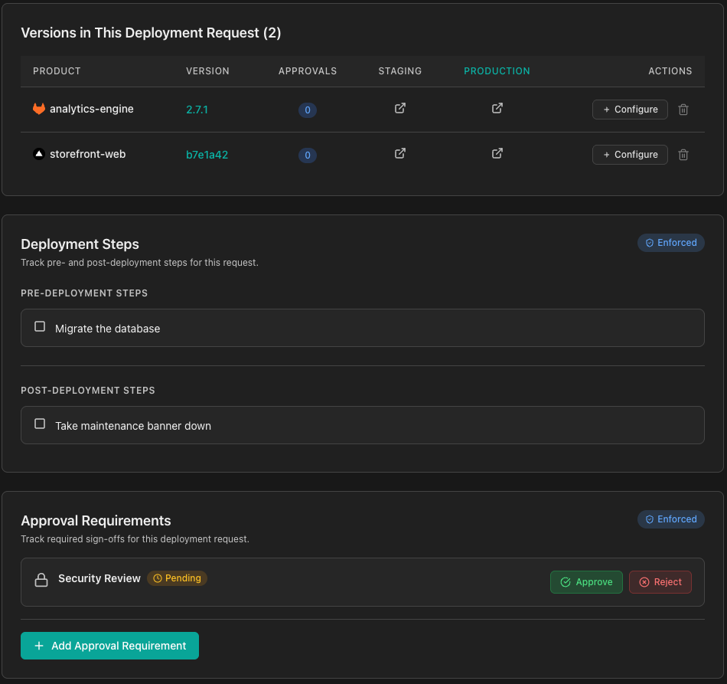Click the Pending status badge
Screen dimensions: 727x684
(177, 578)
